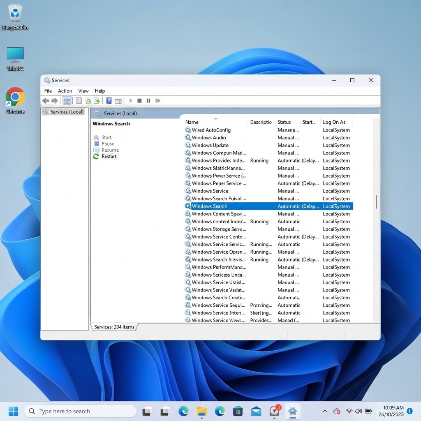421x421 pixels.
Task: Toggle the Action Pane toolbar icon
Action: (118, 101)
